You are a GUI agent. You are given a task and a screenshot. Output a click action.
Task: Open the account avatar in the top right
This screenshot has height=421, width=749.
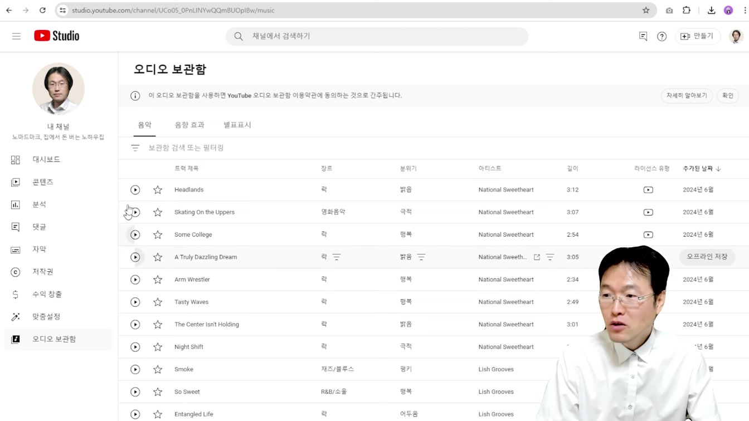pos(736,36)
